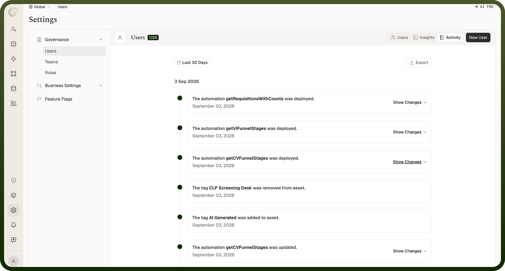Open the card panel sidebar icon

click(x=14, y=44)
